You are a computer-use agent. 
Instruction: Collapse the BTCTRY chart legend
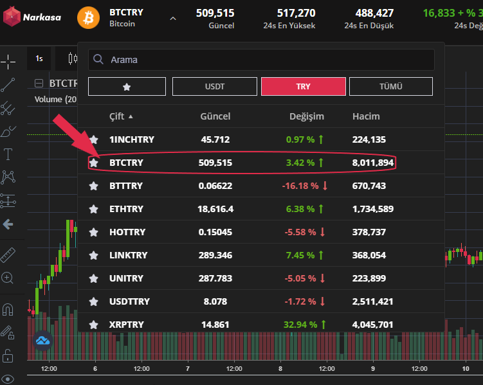click(39, 84)
